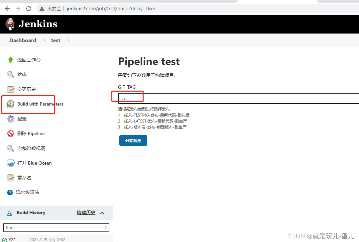Open 重命名 rename link
The width and height of the screenshot is (359, 242).
24,178
